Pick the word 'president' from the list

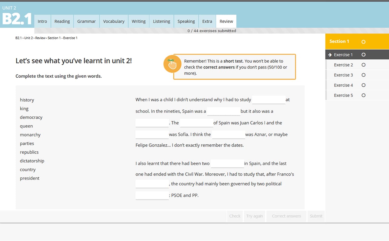click(x=30, y=178)
